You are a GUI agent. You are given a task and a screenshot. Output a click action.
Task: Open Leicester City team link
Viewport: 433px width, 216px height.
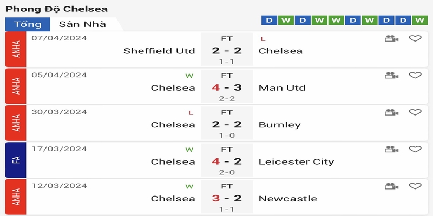coord(296,161)
